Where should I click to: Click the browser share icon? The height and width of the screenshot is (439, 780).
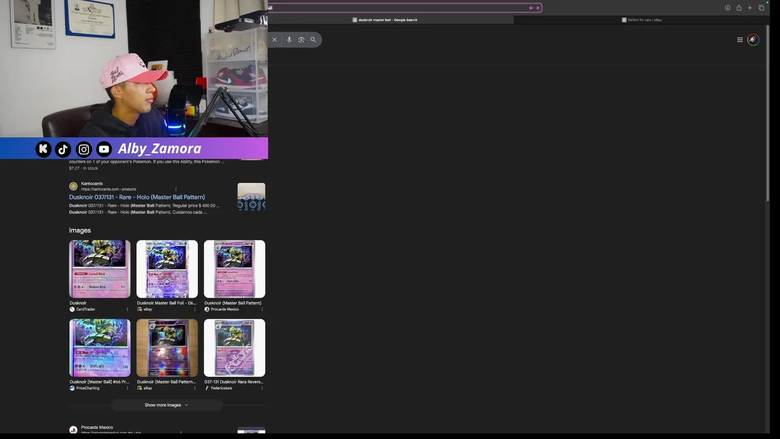point(739,8)
